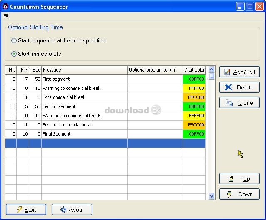Viewport: 266px width, 220px height.
Task: Minimize the Countdown Sequencer window
Action: tap(240, 6)
